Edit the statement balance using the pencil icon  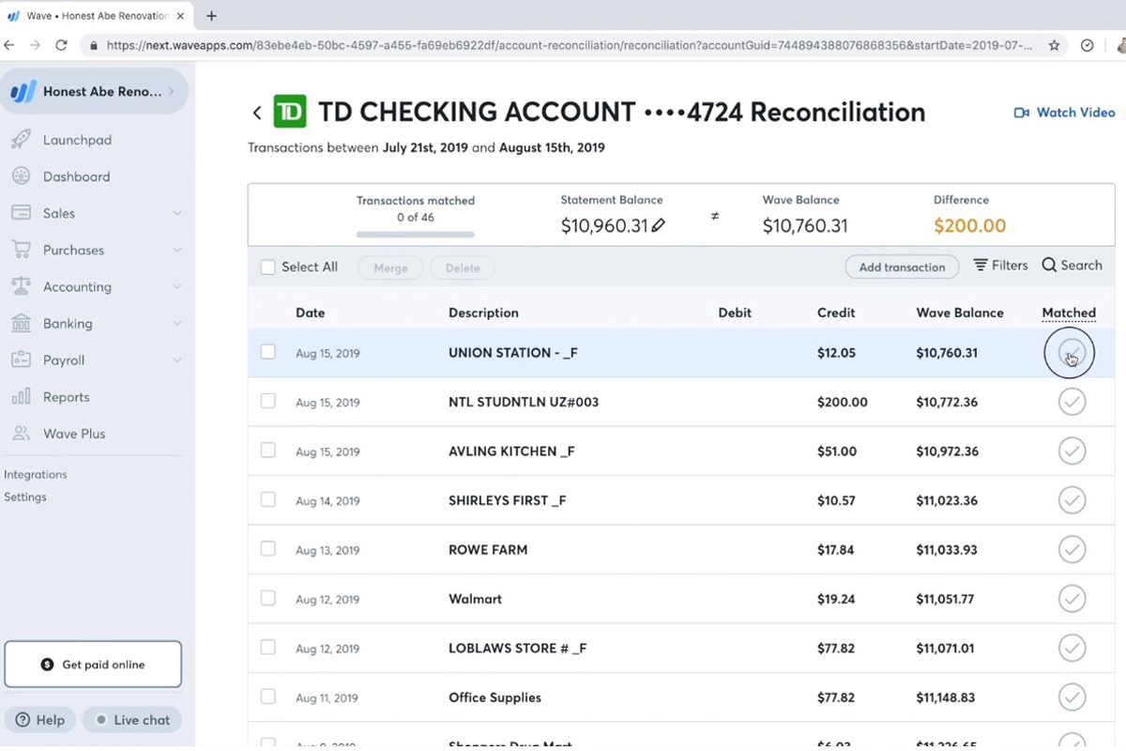659,225
